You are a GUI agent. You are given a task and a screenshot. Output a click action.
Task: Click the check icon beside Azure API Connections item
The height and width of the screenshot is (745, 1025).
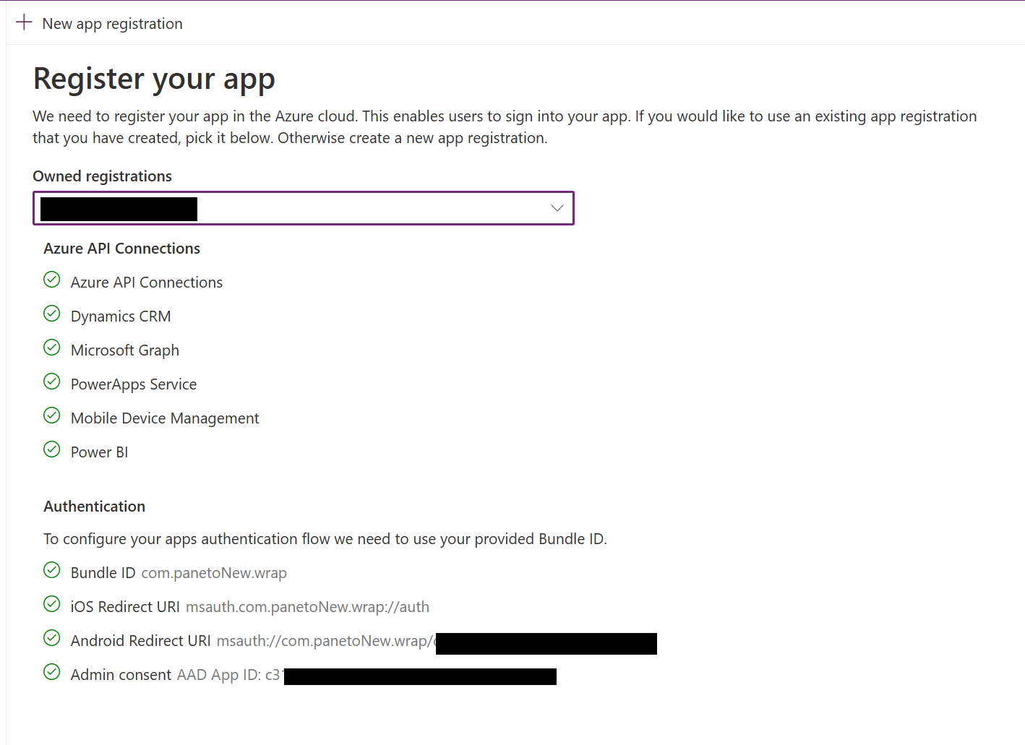coord(52,280)
